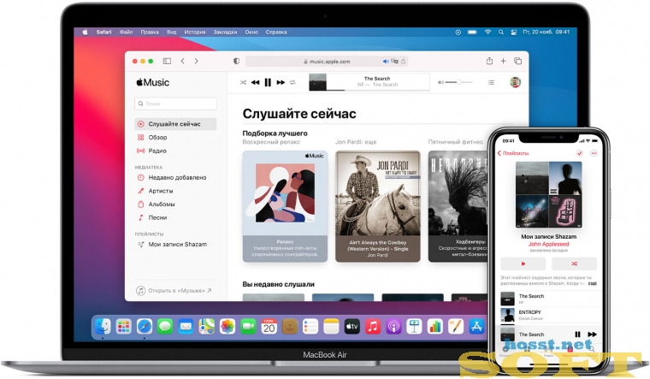Toggle repeat in web player

pos(292,82)
